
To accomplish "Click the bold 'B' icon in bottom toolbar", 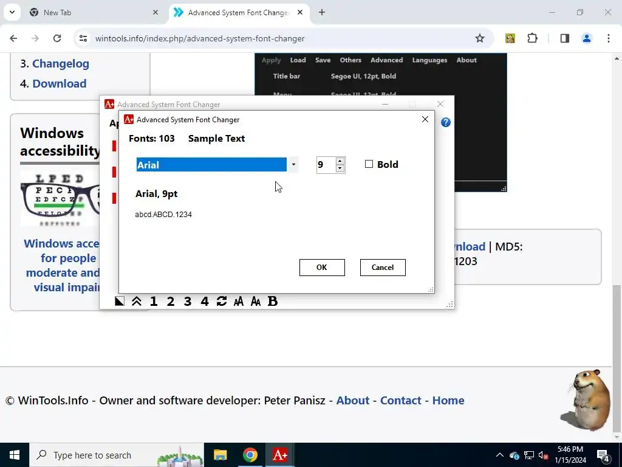I will click(x=273, y=302).
